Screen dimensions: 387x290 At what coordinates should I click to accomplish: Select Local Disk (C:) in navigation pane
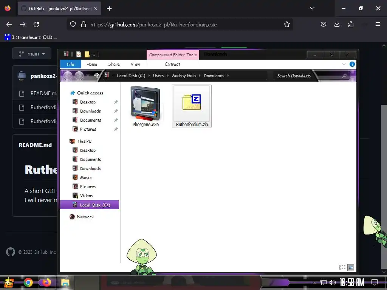(x=90, y=205)
